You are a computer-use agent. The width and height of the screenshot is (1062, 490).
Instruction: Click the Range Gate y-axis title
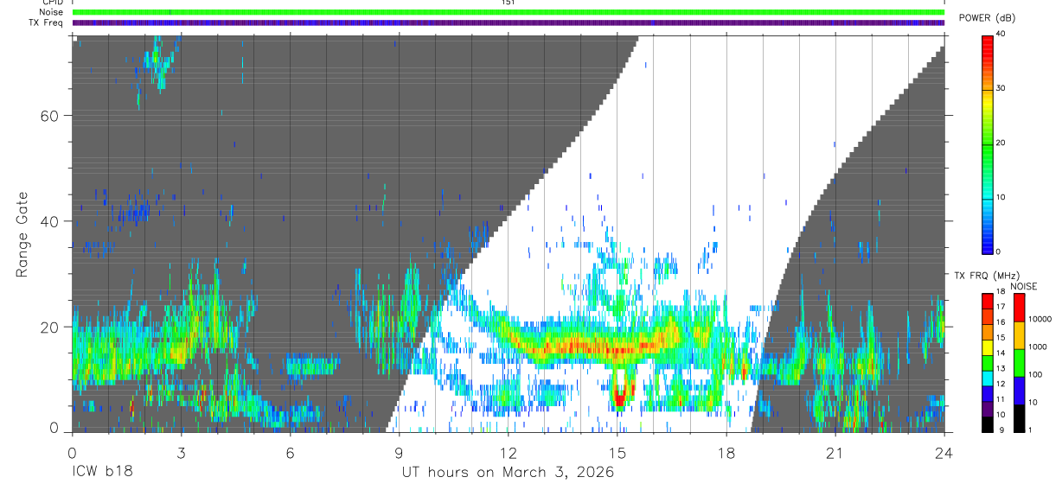pyautogui.click(x=23, y=235)
